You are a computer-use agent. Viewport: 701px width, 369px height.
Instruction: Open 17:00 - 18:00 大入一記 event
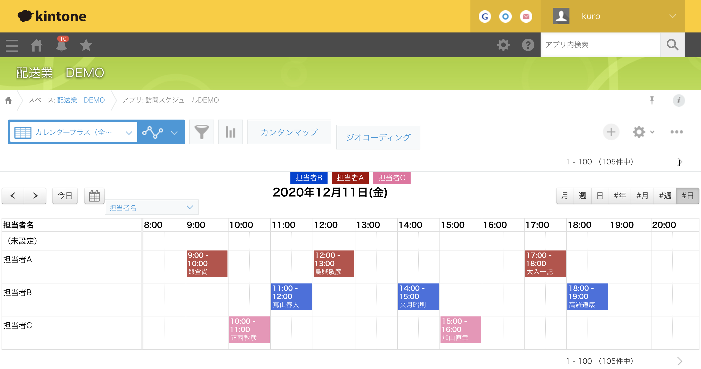coord(545,264)
